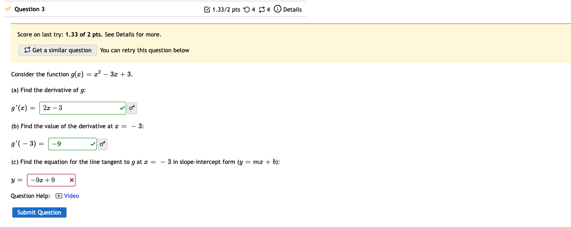The width and height of the screenshot is (571, 227).
Task: Click the video play icon next to Video
Action: (59, 196)
